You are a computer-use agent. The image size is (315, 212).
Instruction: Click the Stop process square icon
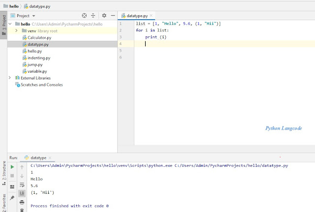coord(12,176)
